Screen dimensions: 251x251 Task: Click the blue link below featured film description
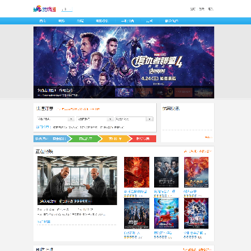pyautogui.click(x=44, y=222)
